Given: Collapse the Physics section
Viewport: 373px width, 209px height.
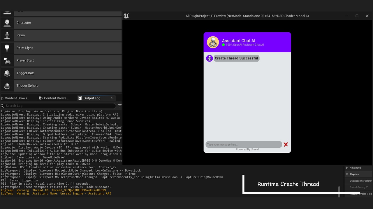Looking at the screenshot, I should (x=347, y=174).
